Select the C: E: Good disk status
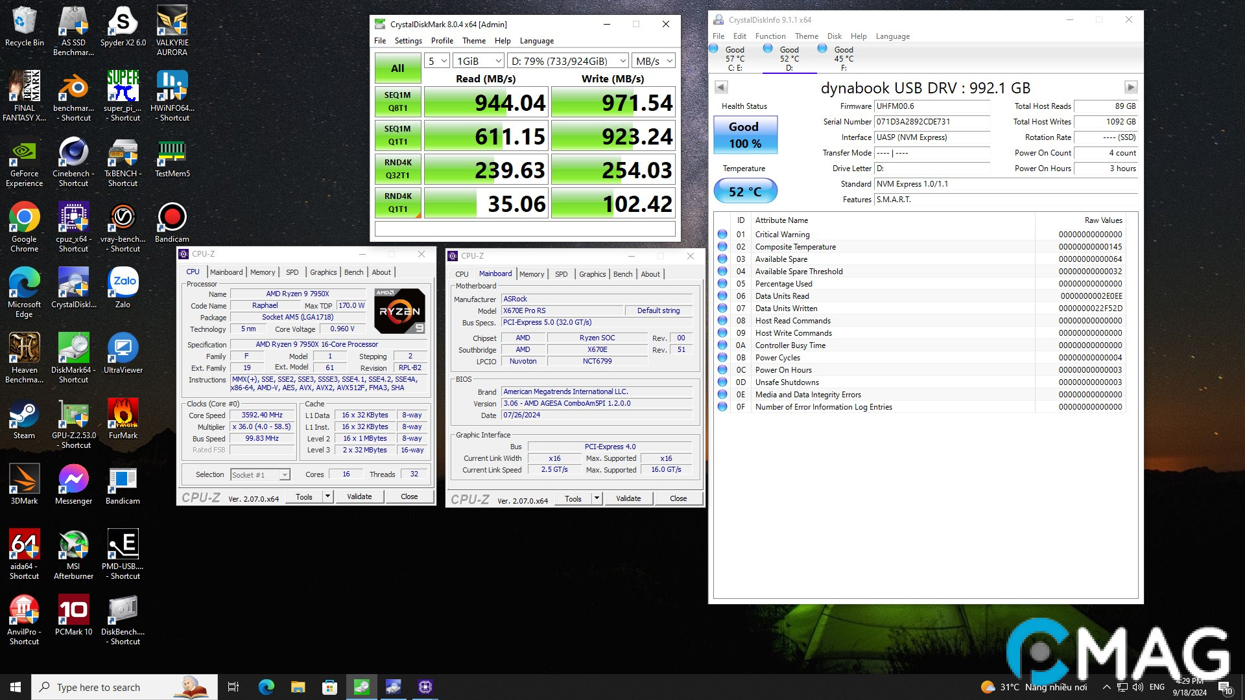Viewport: 1245px width, 700px height. [x=734, y=58]
